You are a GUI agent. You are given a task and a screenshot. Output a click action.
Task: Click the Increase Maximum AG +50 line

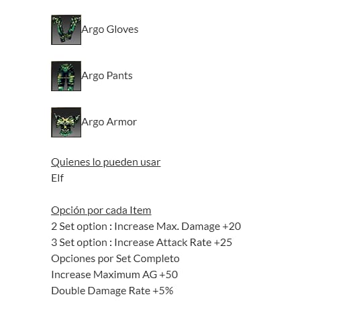[x=114, y=275]
